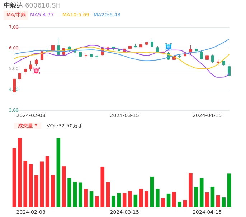The height and width of the screenshot is (217, 246).
Task: Click the 7.00 price axis label
Action: pos(14,27)
